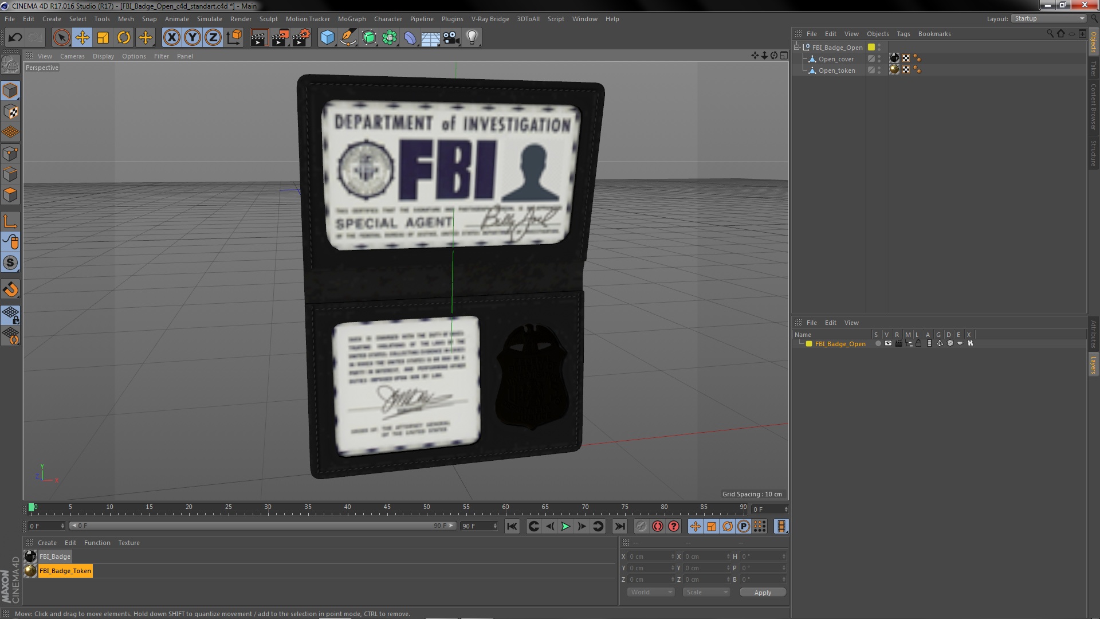Click Open_token gold material tag
Viewport: 1100px width, 619px height.
tap(894, 69)
